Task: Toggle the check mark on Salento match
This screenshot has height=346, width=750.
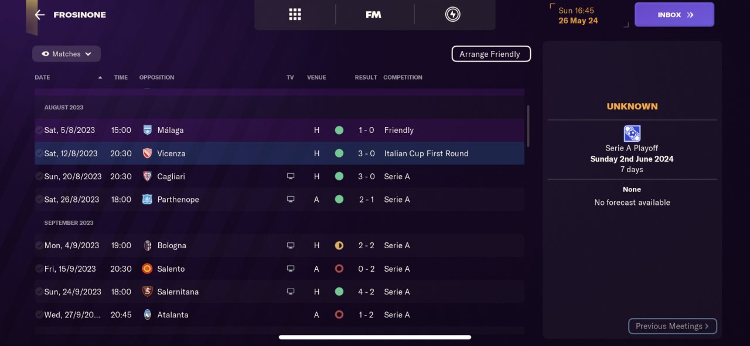Action: coord(39,269)
